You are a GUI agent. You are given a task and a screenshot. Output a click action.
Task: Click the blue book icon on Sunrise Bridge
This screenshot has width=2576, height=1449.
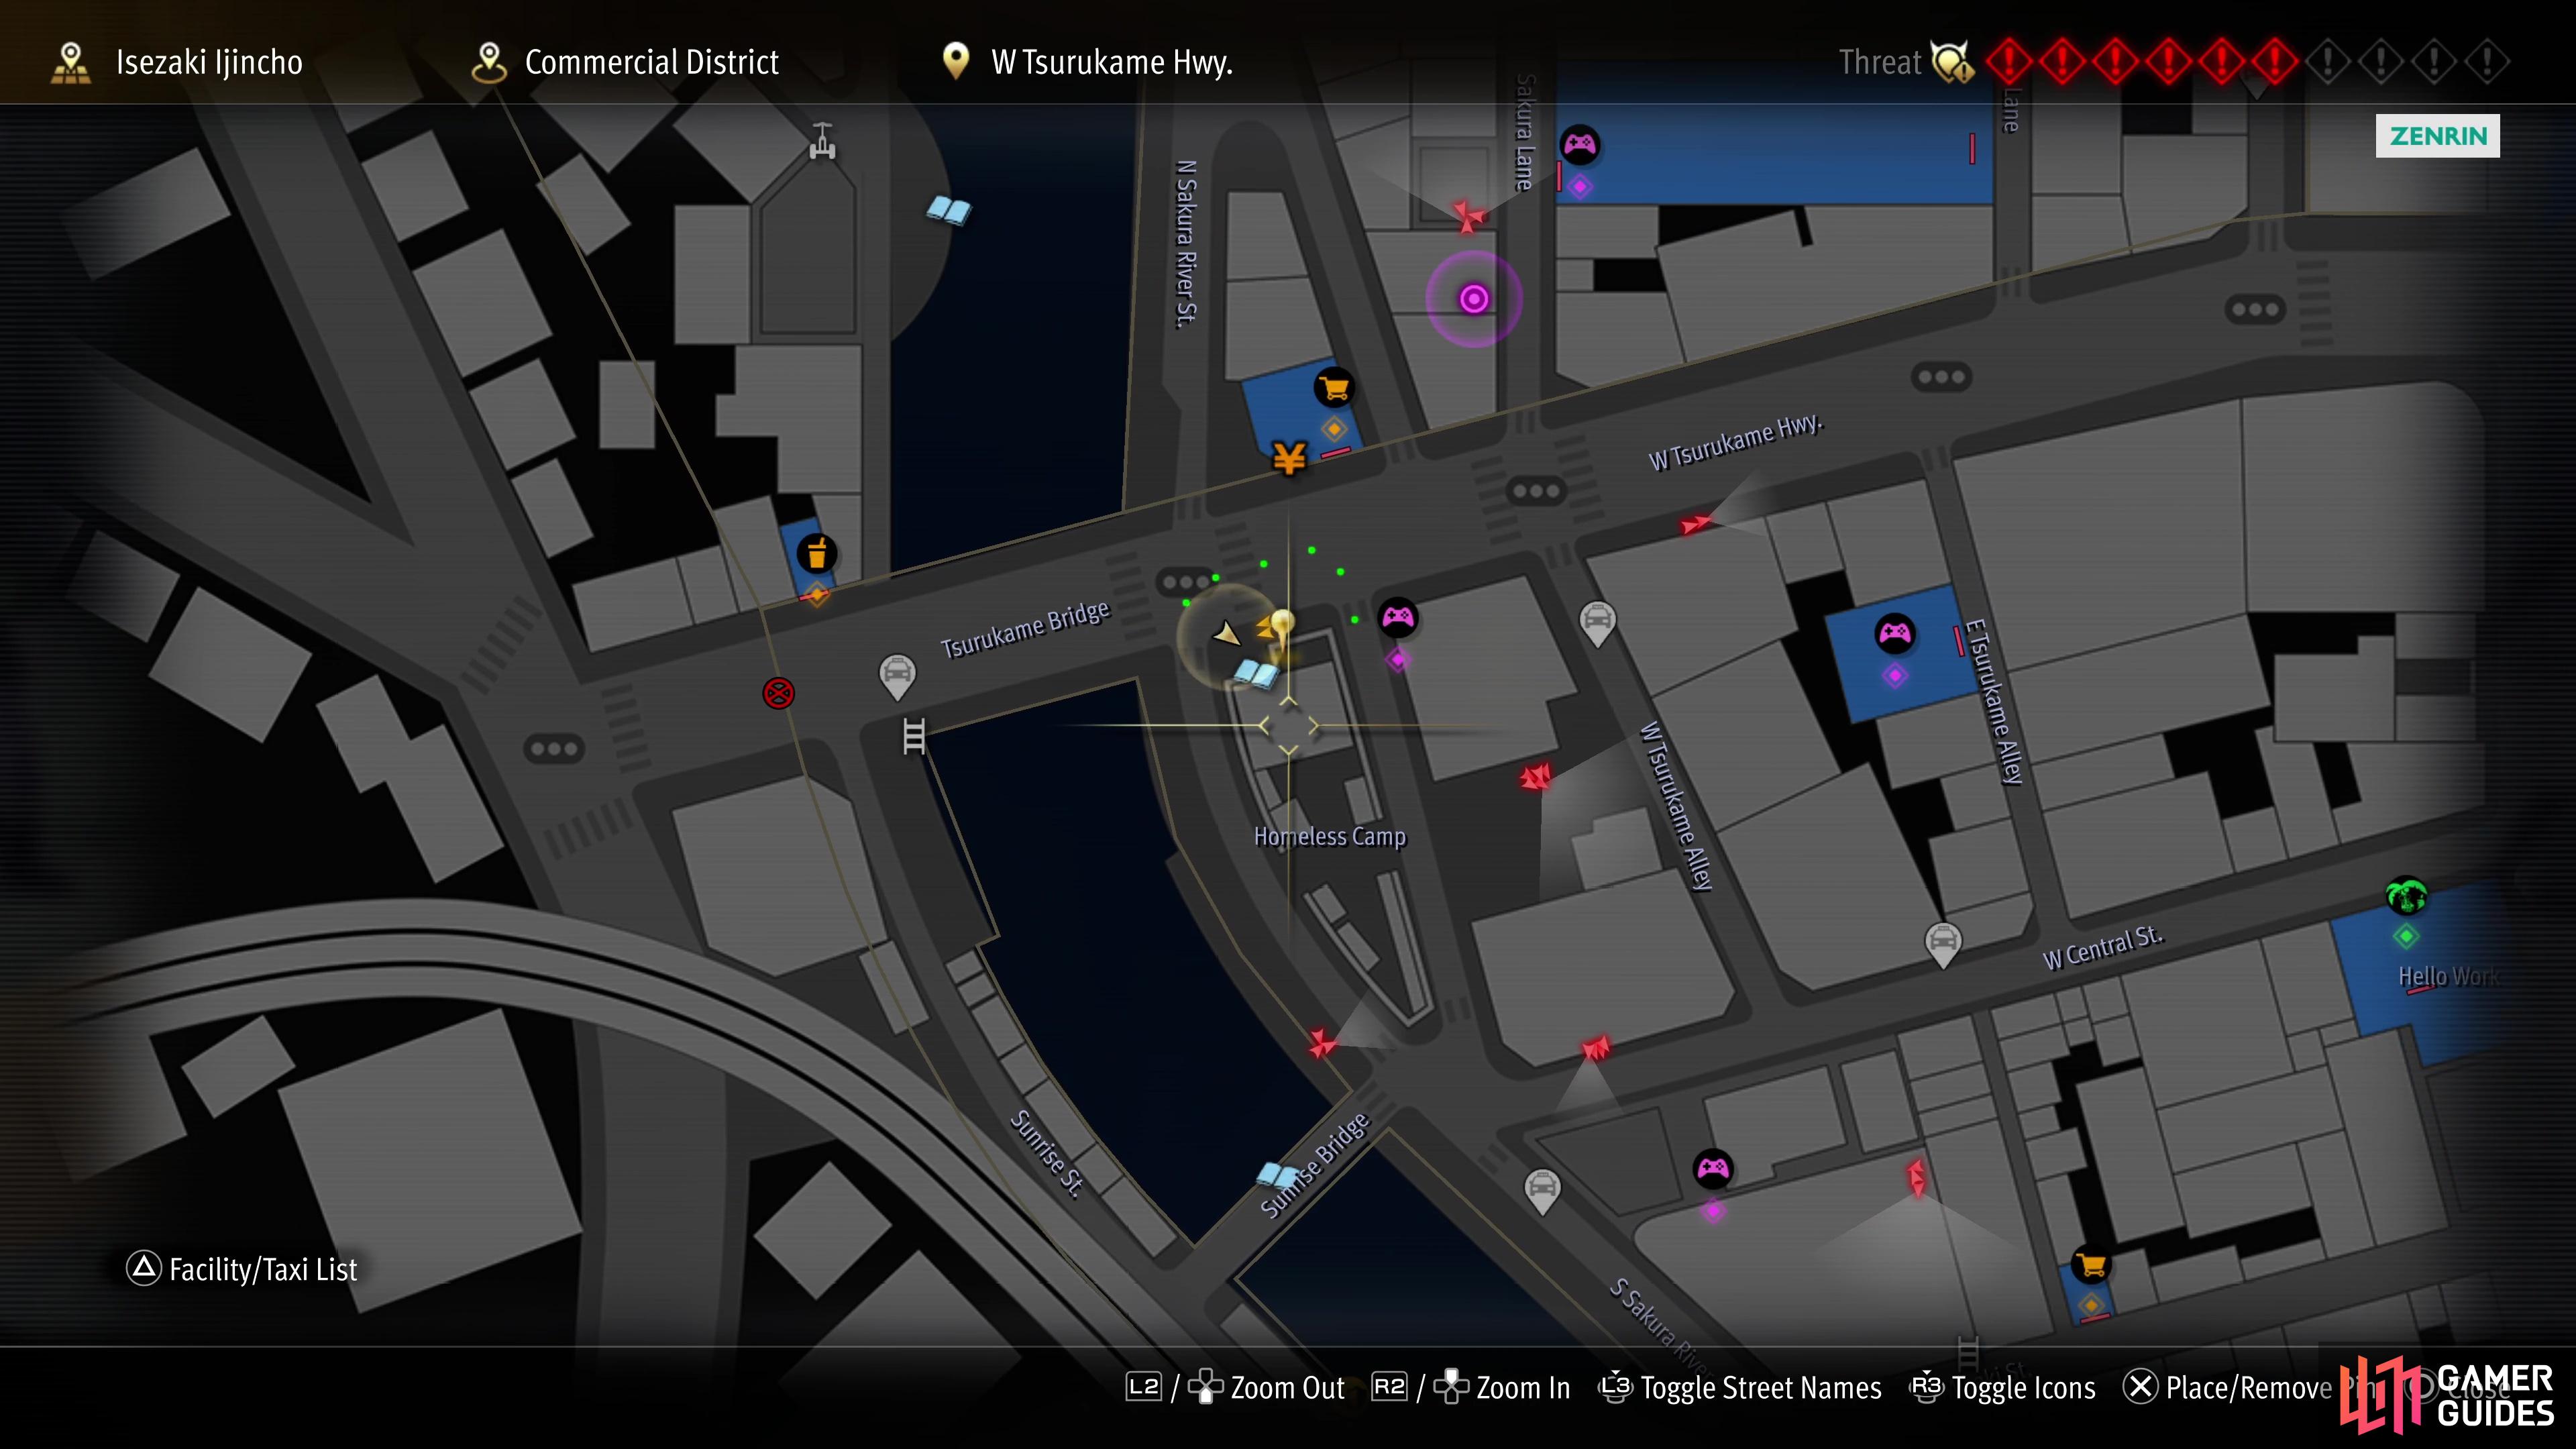coord(1277,1176)
